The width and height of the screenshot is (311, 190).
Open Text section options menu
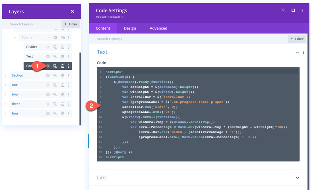[303, 53]
